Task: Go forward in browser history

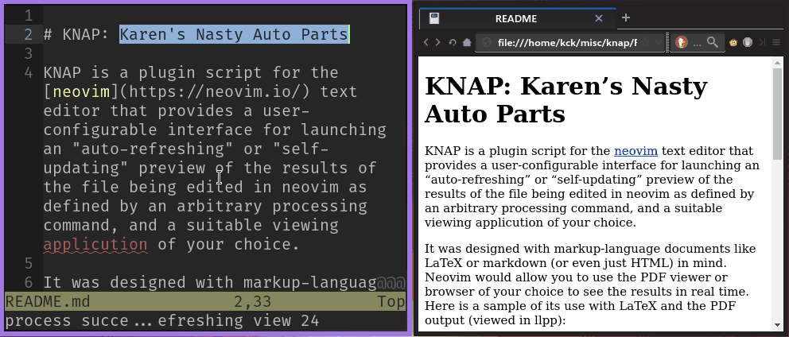Action: 437,42
